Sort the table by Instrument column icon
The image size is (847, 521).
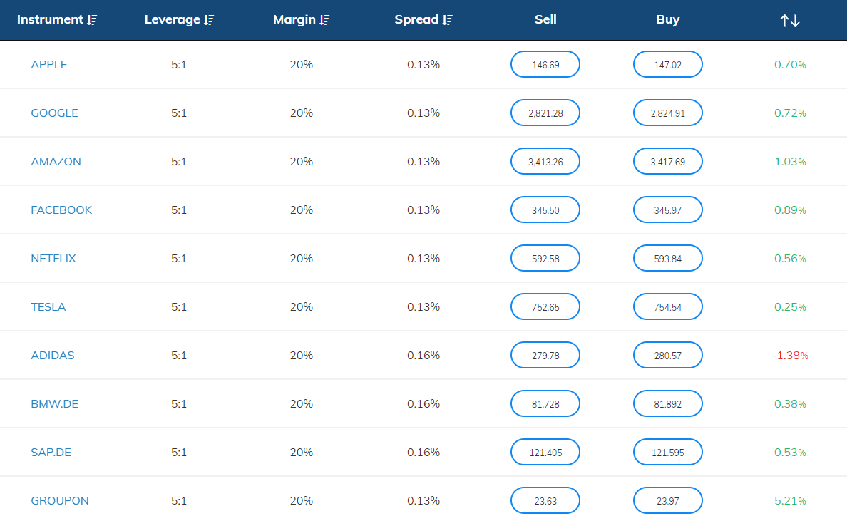click(x=92, y=20)
